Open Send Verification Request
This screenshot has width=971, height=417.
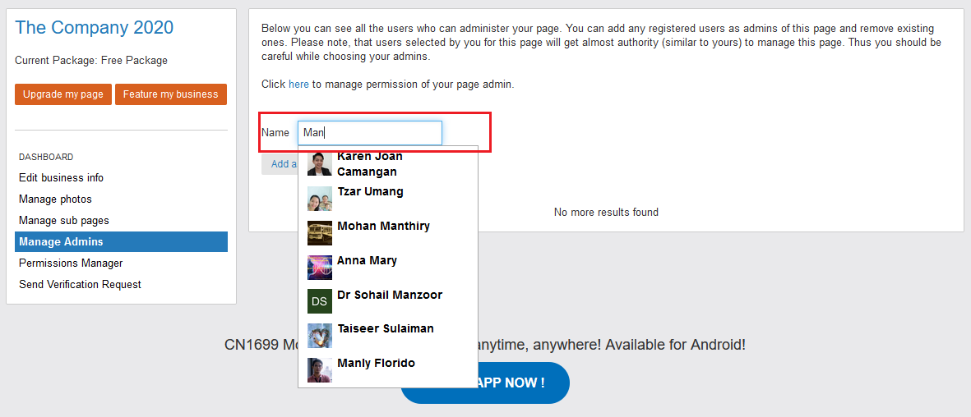(80, 285)
